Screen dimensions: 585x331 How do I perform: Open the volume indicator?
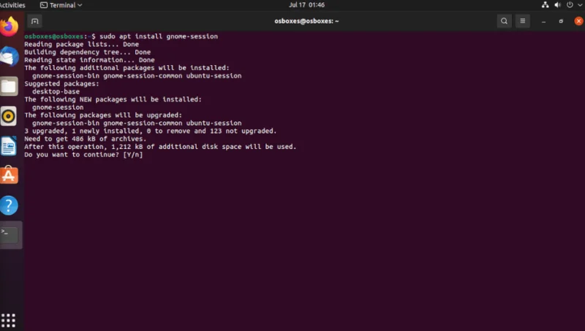[557, 5]
